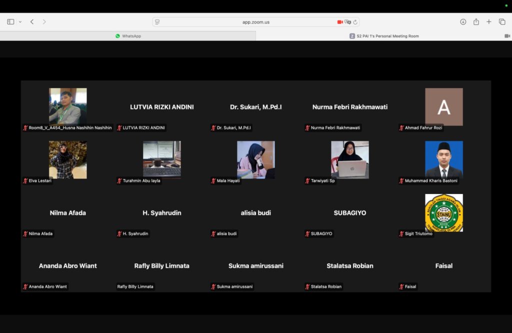512x333 pixels.
Task: Click the reload page icon in address bar
Action: (355, 22)
